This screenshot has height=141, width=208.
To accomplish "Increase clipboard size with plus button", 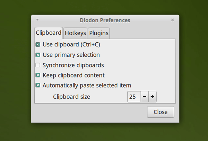I will [x=153, y=97].
